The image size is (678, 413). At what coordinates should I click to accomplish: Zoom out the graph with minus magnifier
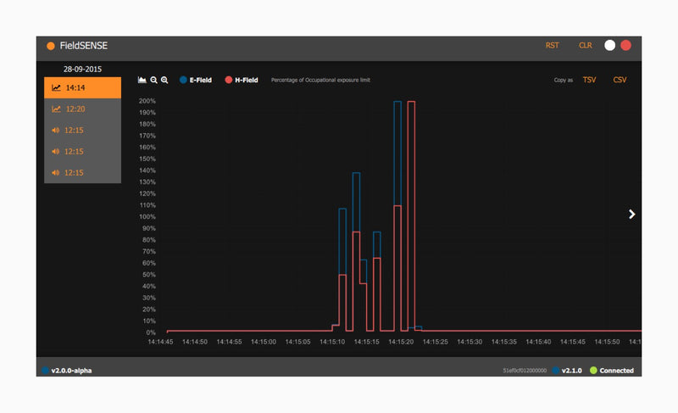coord(153,80)
